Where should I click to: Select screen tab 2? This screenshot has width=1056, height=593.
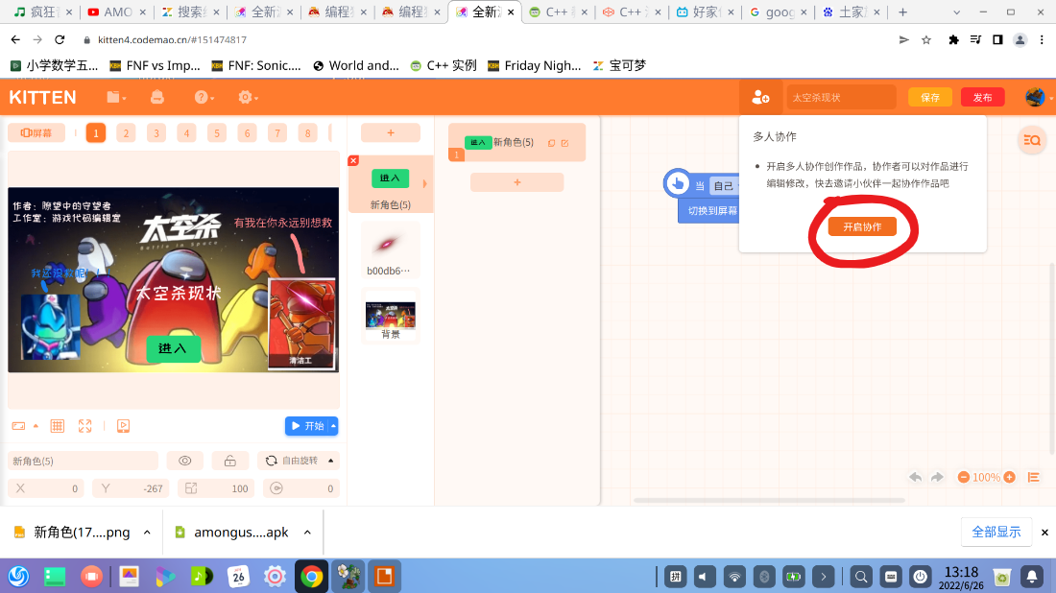(126, 133)
